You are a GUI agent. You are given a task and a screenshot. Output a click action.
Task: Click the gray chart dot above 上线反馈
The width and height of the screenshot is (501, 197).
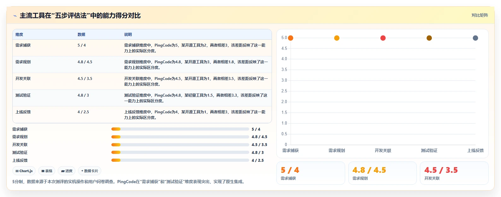tap(475, 38)
